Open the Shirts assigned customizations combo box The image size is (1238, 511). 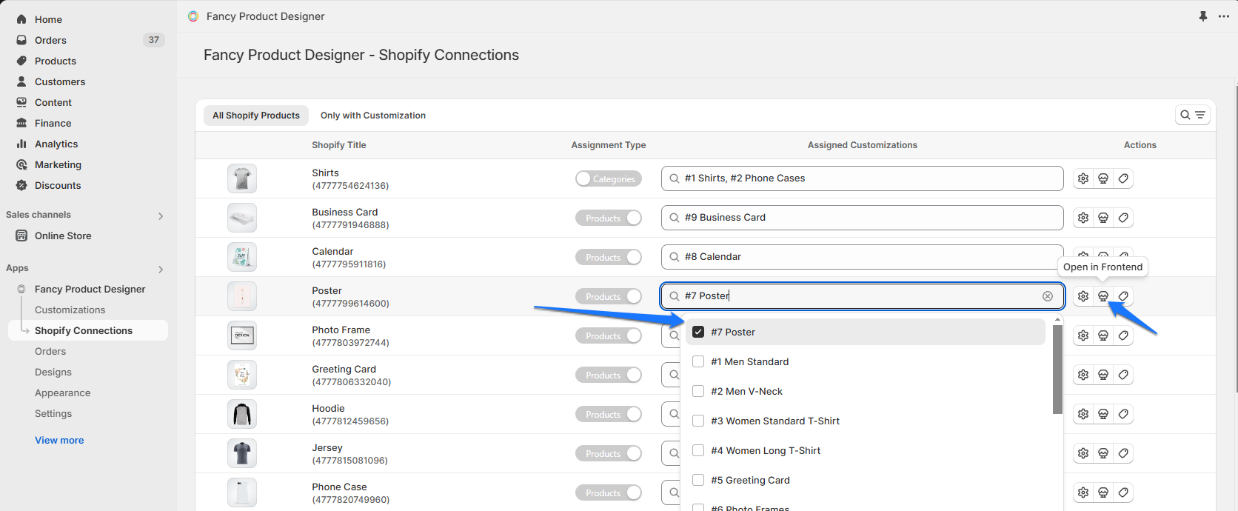[x=863, y=178]
